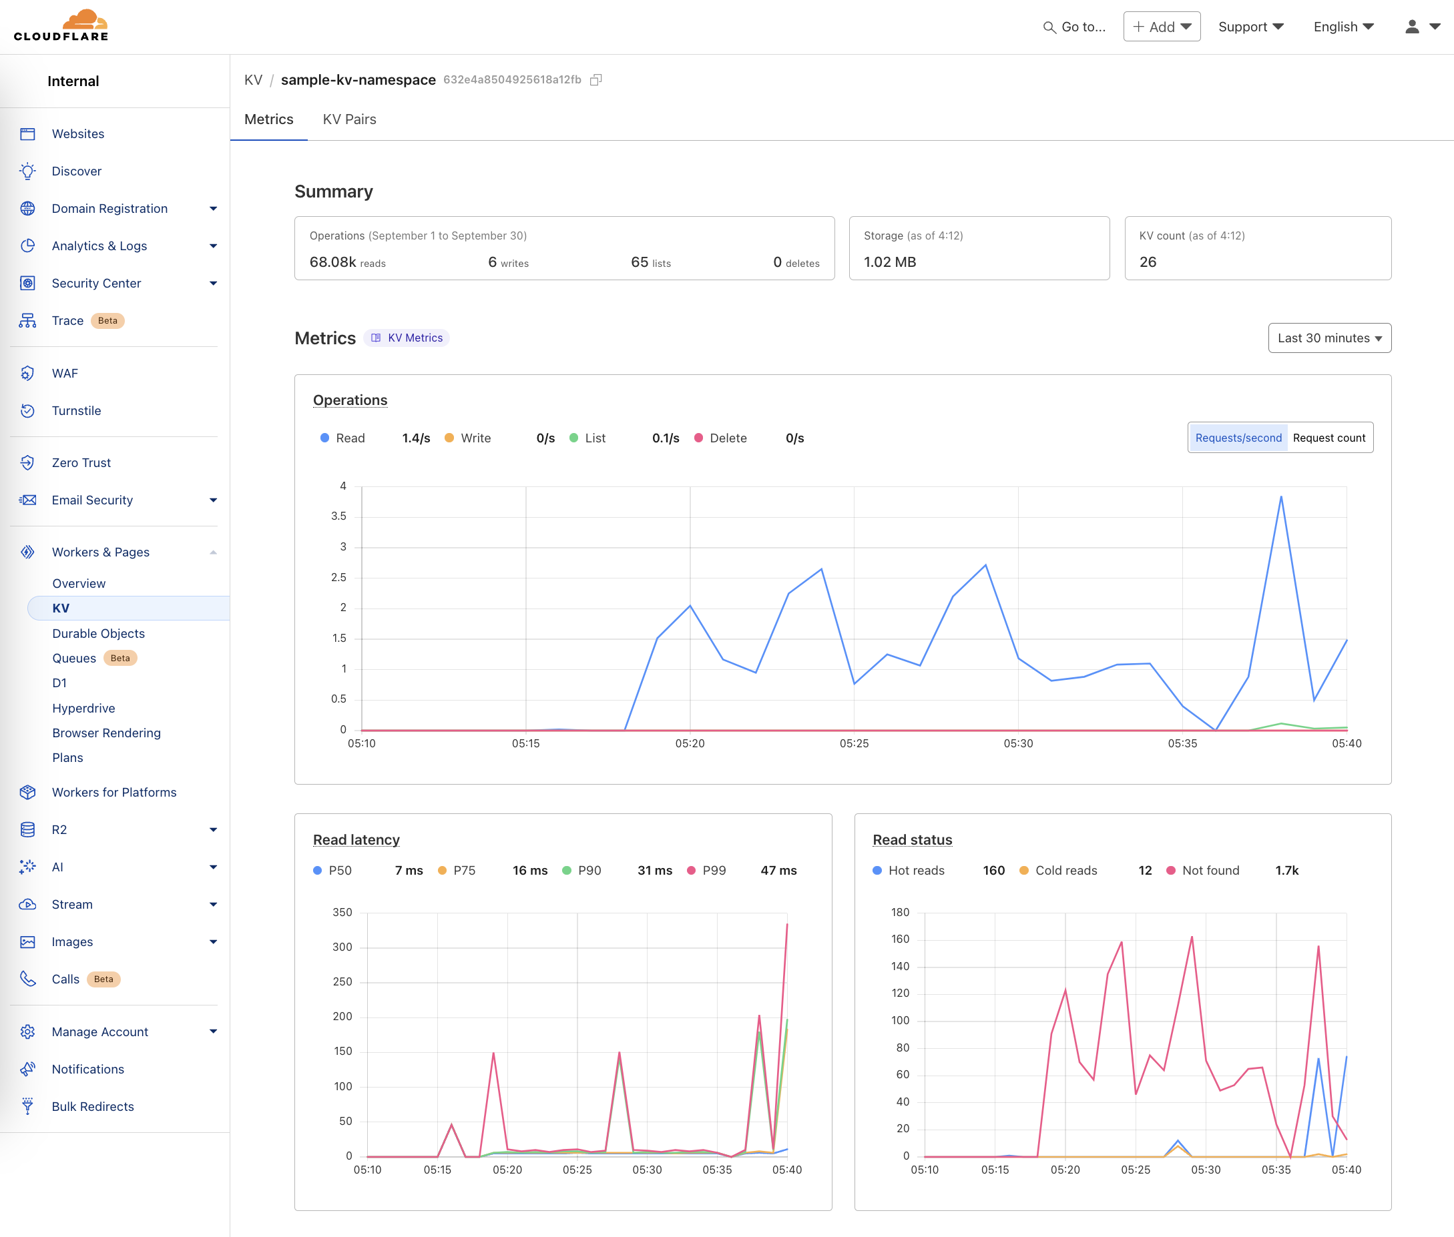Screen dimensions: 1454x1237
Task: Click the Add button in the header
Action: 1162,27
